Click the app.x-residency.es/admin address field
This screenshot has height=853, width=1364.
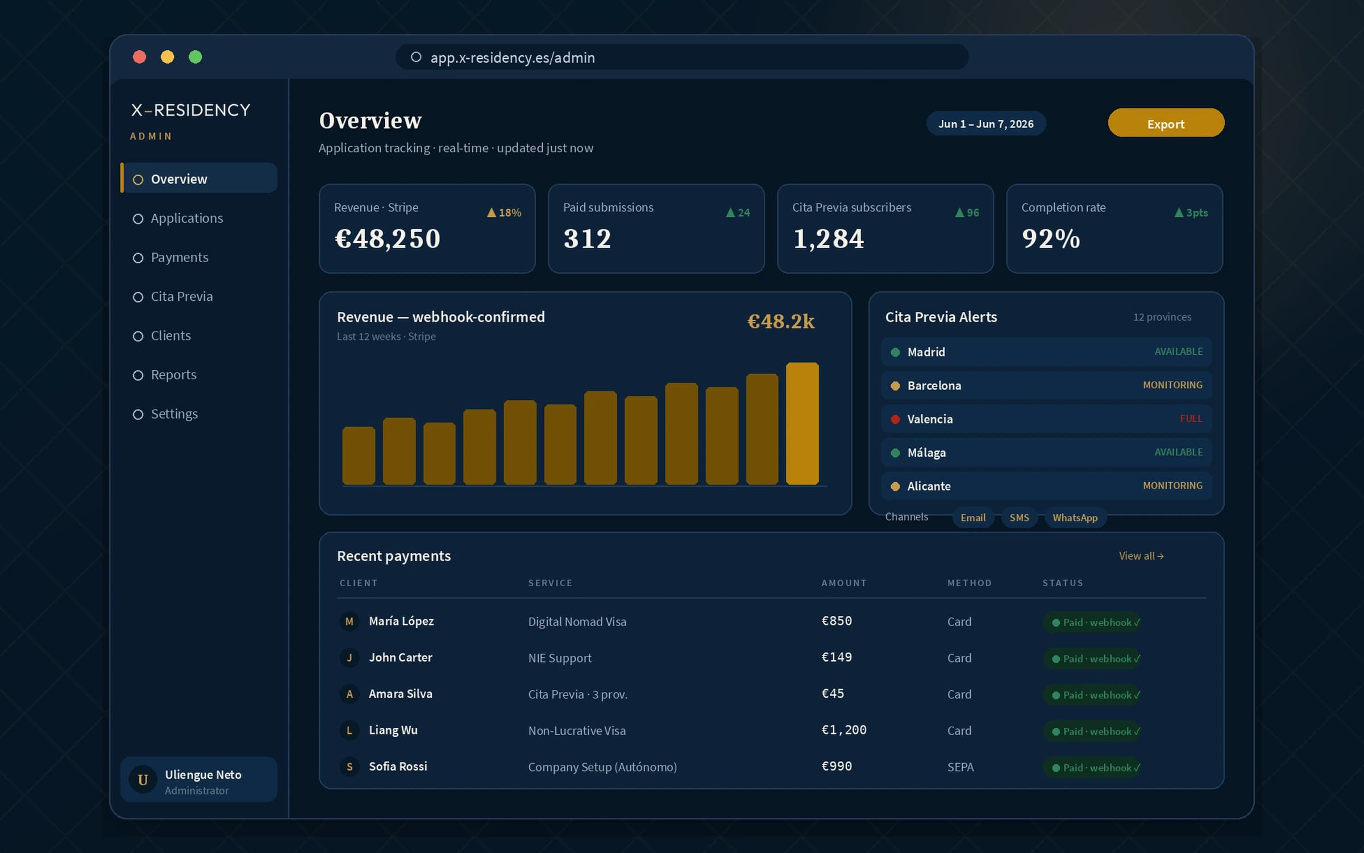pos(682,57)
